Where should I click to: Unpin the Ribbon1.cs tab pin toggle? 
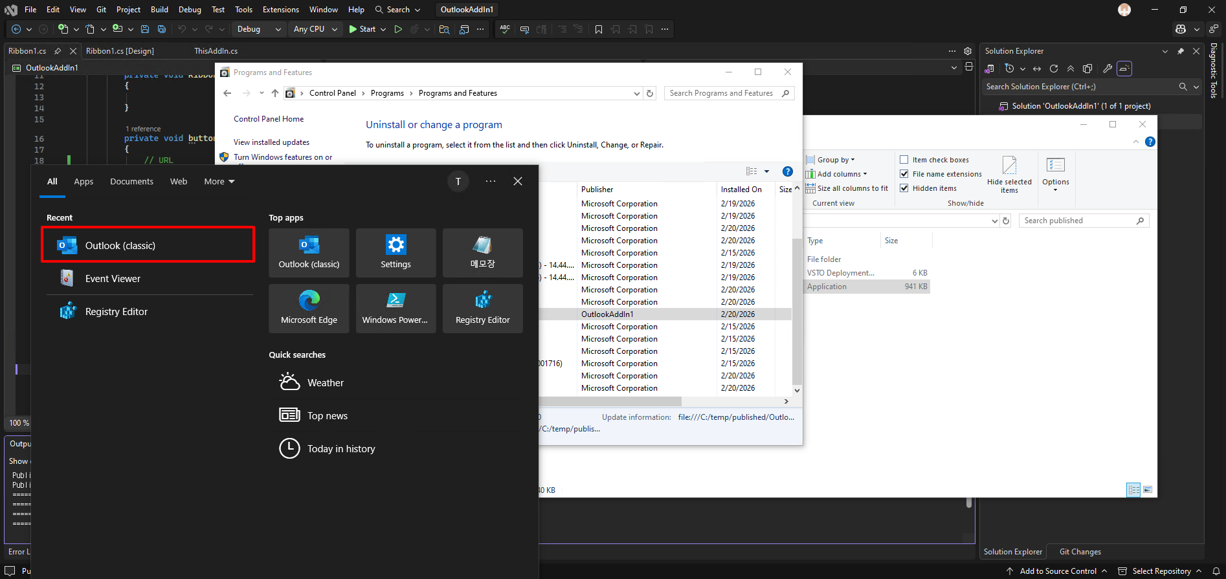58,51
